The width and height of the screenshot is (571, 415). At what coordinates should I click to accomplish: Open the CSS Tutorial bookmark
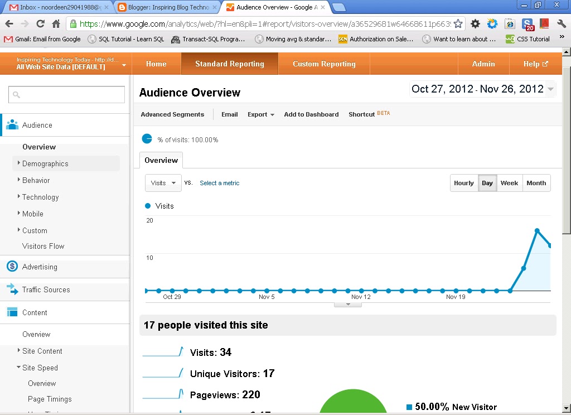[528, 39]
